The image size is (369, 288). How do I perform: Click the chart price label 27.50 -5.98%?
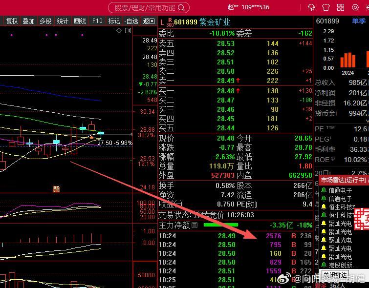pyautogui.click(x=115, y=143)
